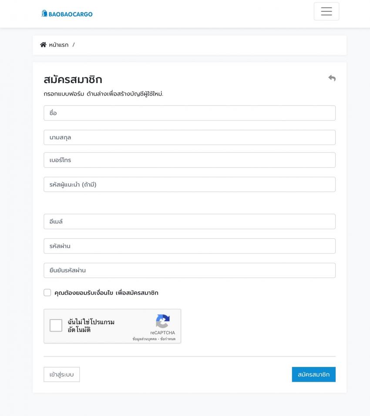The height and width of the screenshot is (416, 370).
Task: Open the hamburger navigation menu
Action: coord(326,11)
